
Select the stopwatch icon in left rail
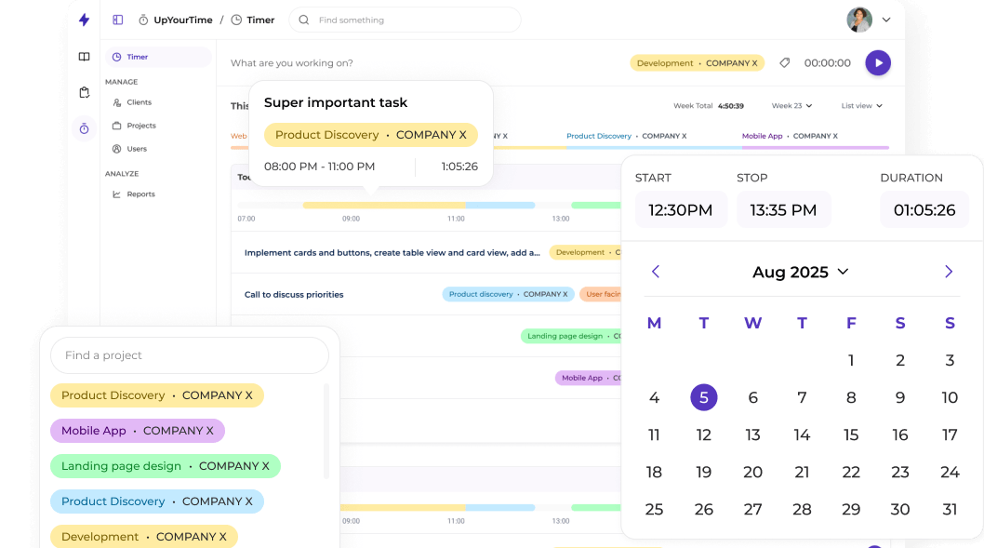click(84, 128)
